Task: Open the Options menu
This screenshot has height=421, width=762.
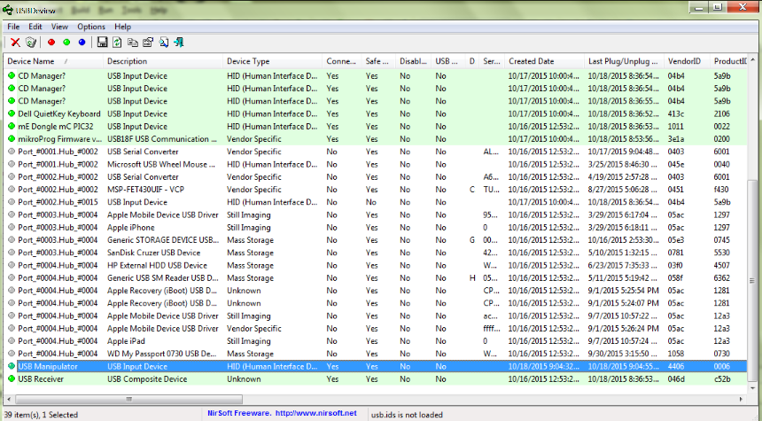Action: pos(91,27)
